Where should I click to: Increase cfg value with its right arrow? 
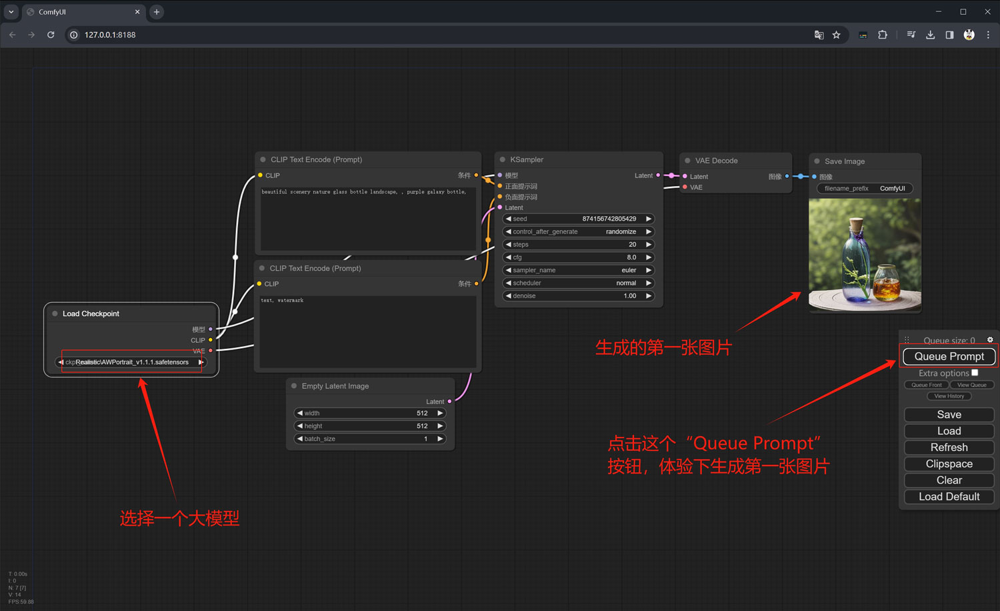tap(647, 257)
